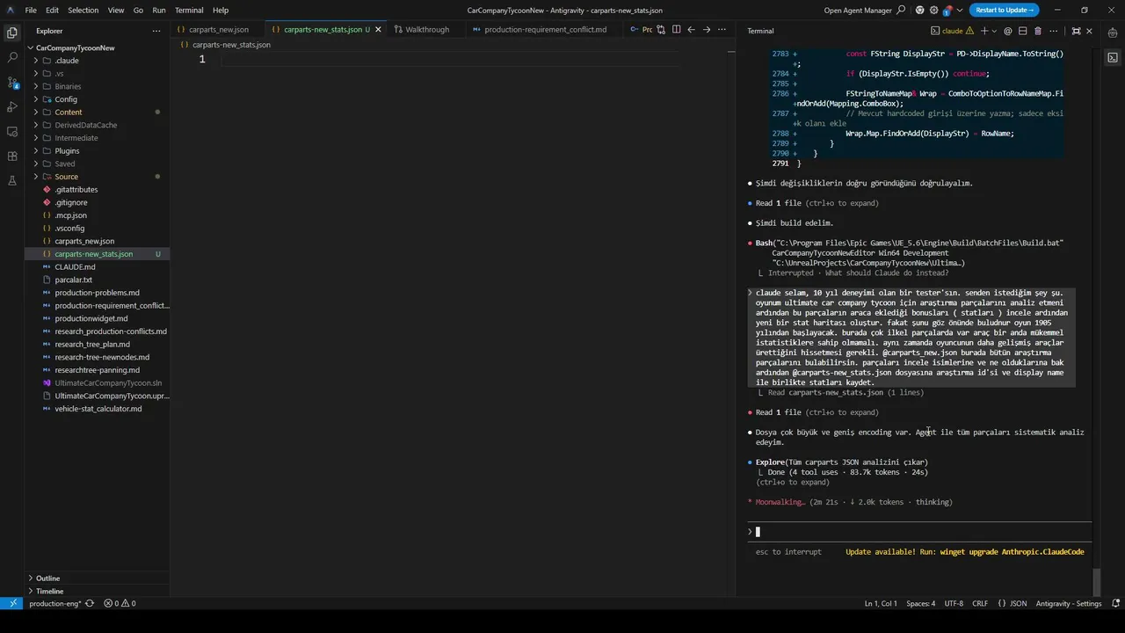Close the carparts-new_stats.json tab
This screenshot has height=633, width=1125.
pyautogui.click(x=379, y=29)
